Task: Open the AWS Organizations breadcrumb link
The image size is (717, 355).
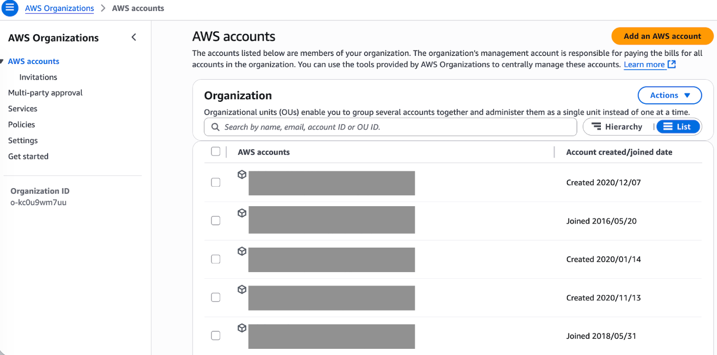Action: pos(59,8)
